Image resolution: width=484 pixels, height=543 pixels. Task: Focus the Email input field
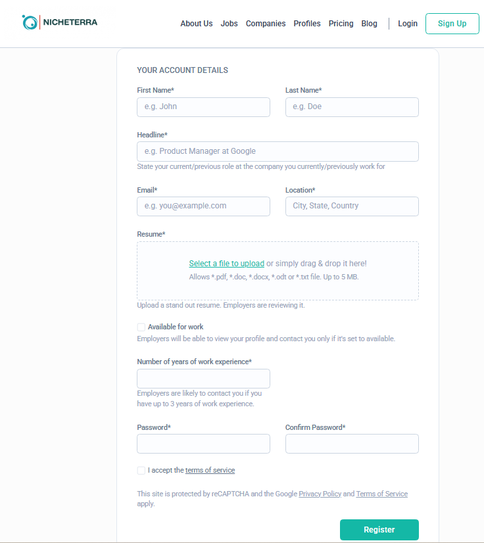pos(203,206)
